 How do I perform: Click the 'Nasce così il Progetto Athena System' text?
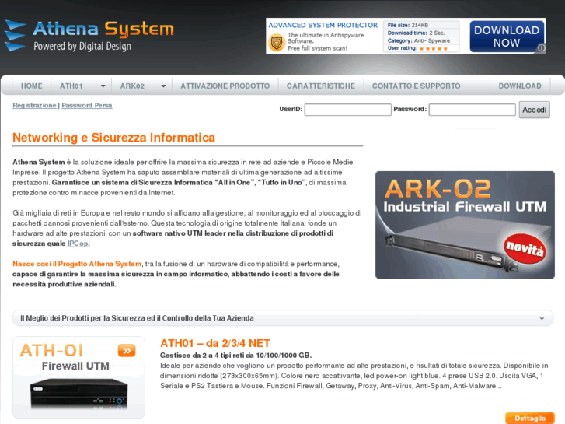click(x=77, y=264)
